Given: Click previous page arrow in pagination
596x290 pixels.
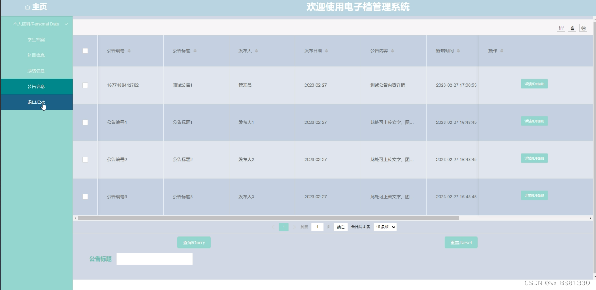Looking at the screenshot, I should pos(273,227).
